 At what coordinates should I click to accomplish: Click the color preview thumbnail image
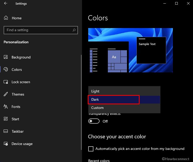point(130,50)
